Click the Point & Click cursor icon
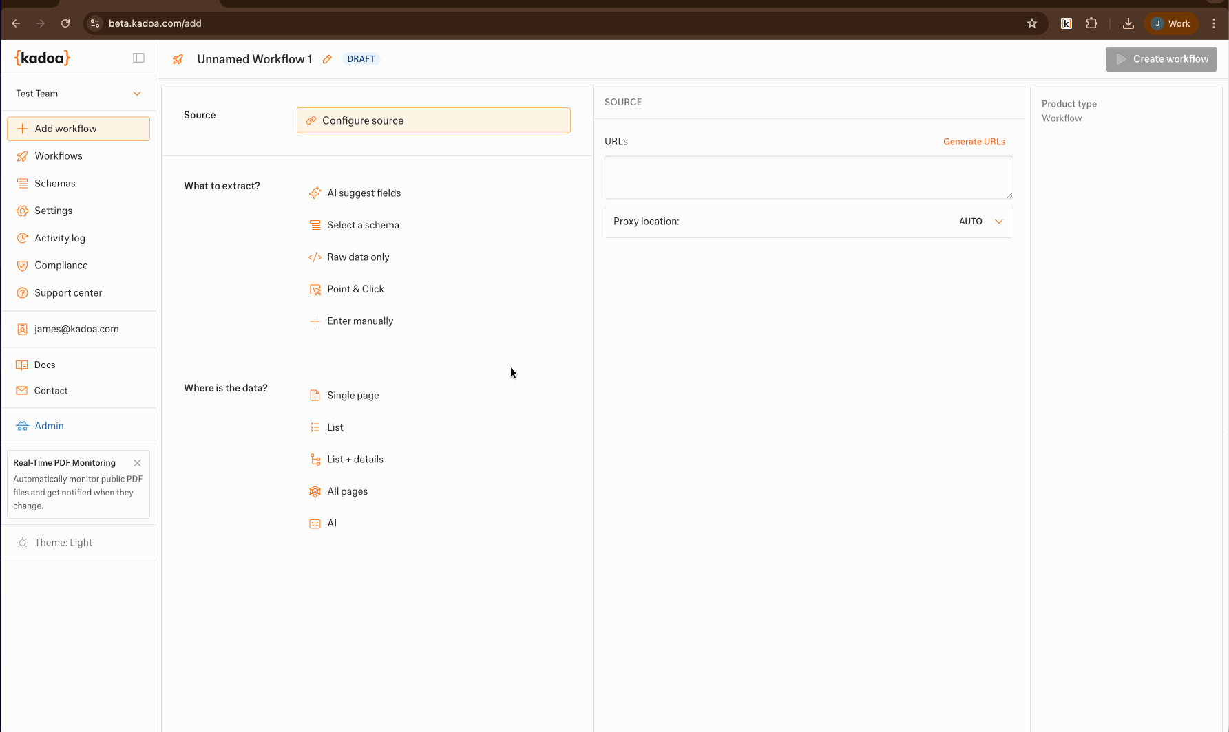The image size is (1229, 732). 315,290
